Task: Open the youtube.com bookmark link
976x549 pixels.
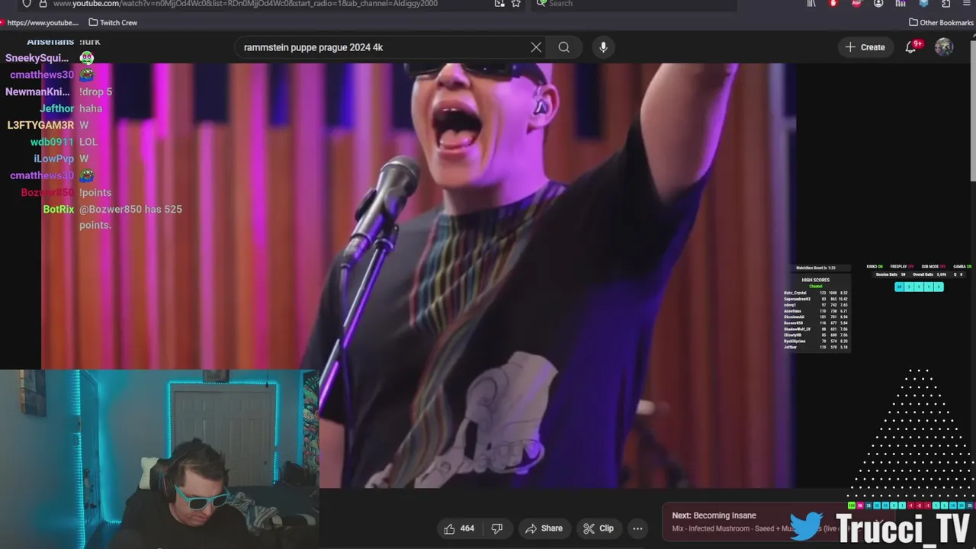Action: [x=40, y=23]
